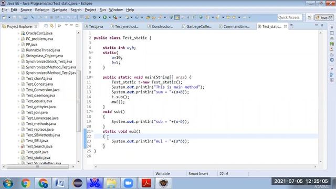Select Test_split.java in Project Explorer
This screenshot has height=189, width=336.
click(x=37, y=152)
